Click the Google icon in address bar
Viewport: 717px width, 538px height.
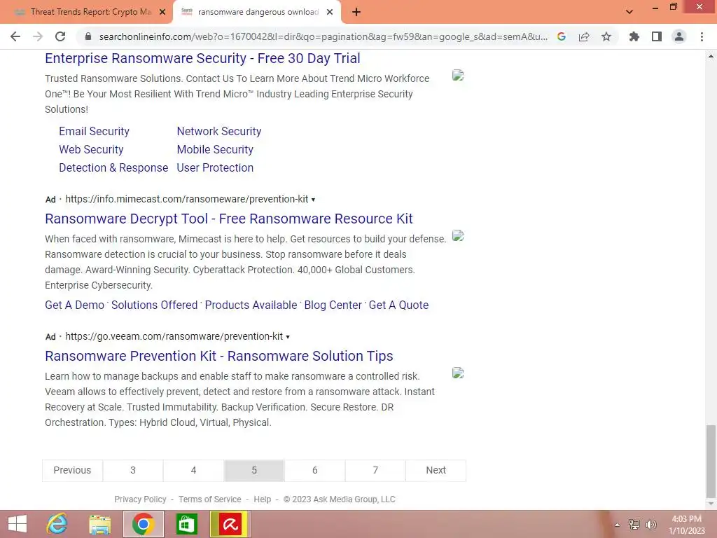click(562, 36)
